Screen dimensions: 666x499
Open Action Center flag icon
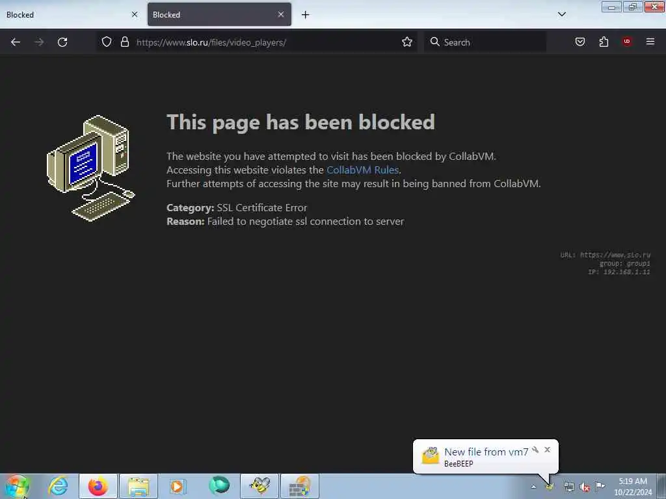[600, 486]
